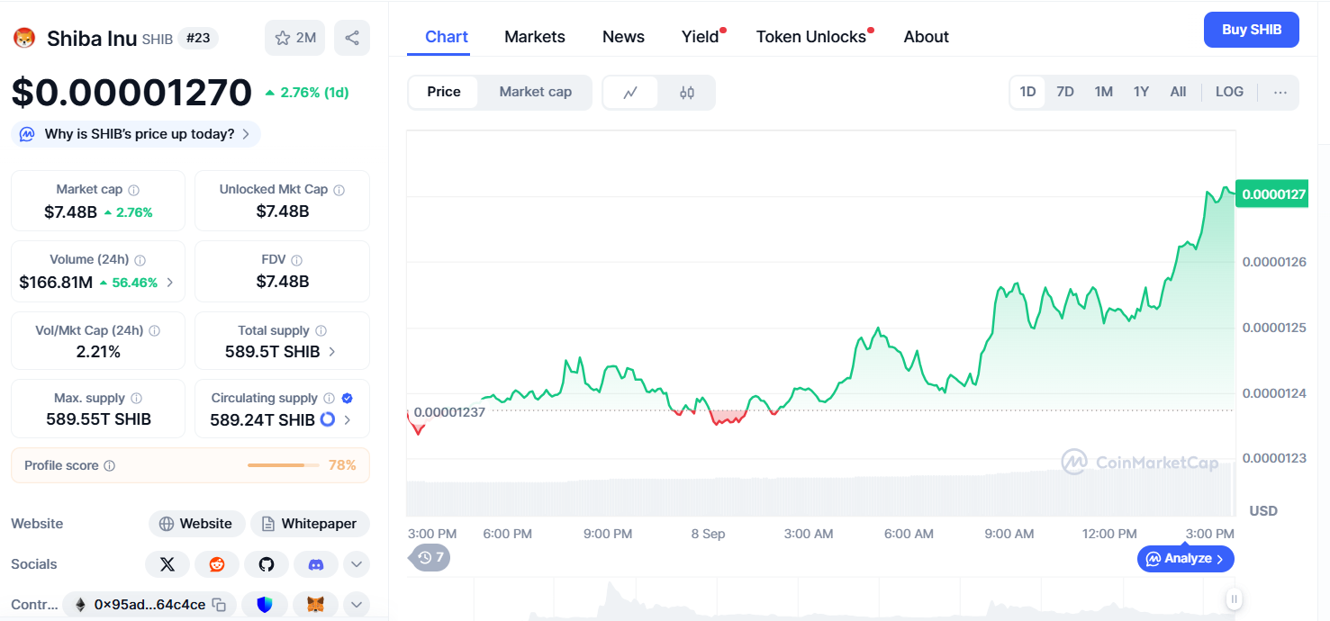Expand more contract options dropdown
This screenshot has width=1330, height=621.
[x=357, y=605]
